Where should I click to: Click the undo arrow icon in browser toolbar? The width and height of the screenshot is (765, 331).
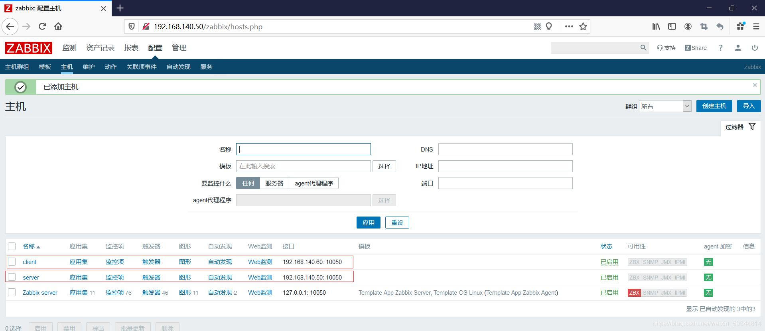tap(720, 27)
